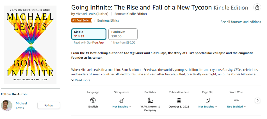Select the Kindle $14.99 format option
Viewport: 267px width, 119px height.
89,34
